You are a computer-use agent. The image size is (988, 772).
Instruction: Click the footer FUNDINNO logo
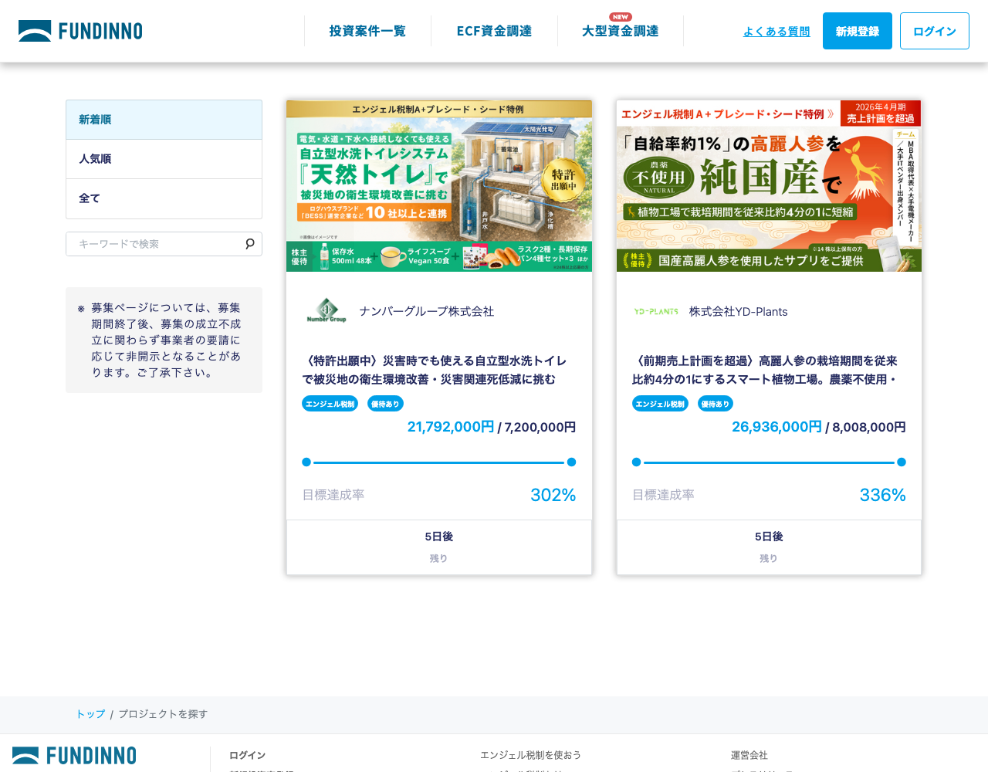pyautogui.click(x=74, y=756)
